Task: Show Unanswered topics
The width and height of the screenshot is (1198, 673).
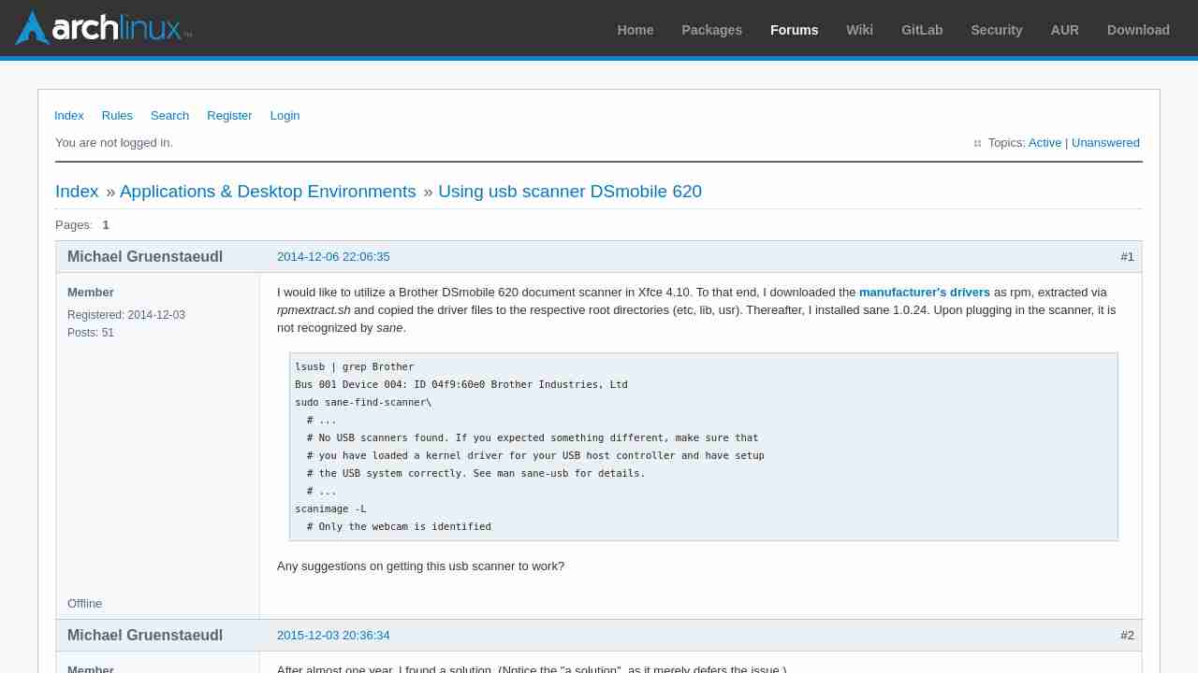Action: (1105, 143)
